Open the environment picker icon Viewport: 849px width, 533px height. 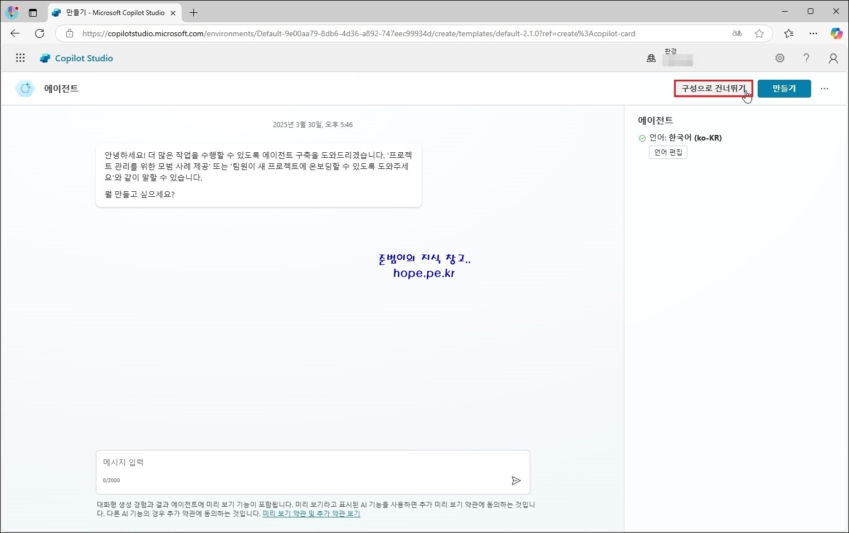click(x=651, y=58)
